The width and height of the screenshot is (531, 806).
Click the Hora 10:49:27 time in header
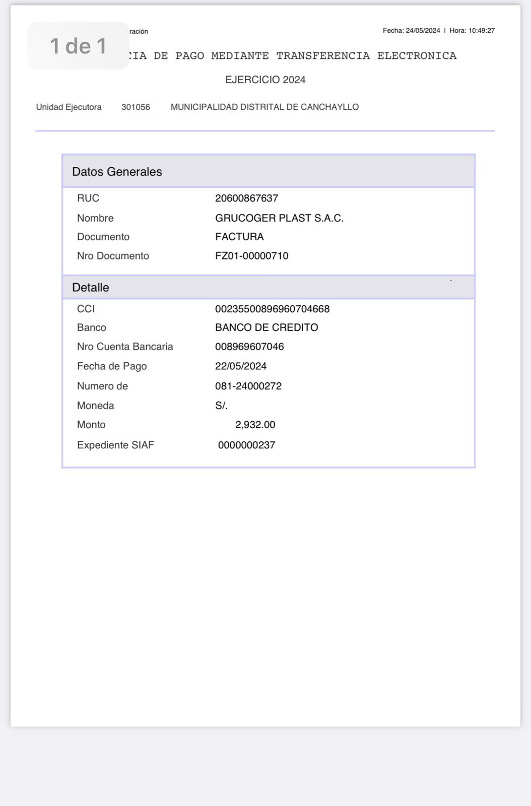(x=472, y=31)
